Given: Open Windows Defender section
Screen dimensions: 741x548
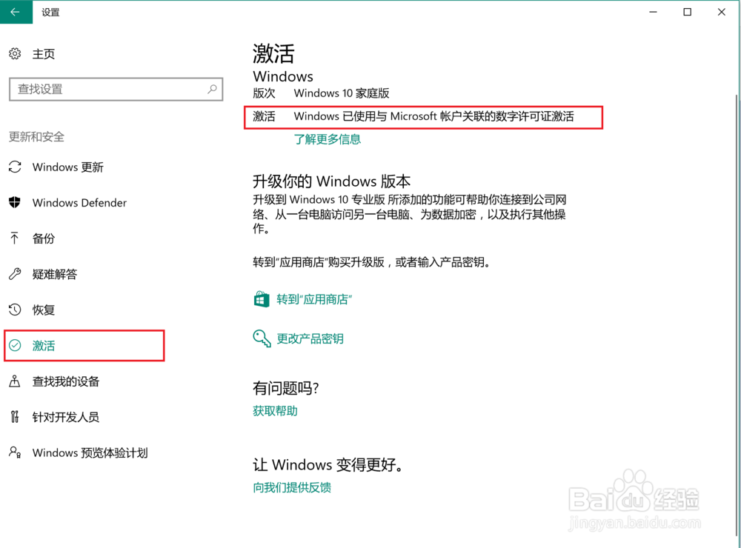Looking at the screenshot, I should pos(79,203).
